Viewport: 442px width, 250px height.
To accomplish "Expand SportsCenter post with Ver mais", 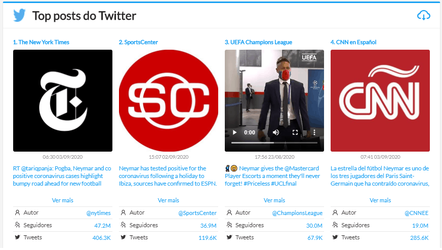I will 169,200.
